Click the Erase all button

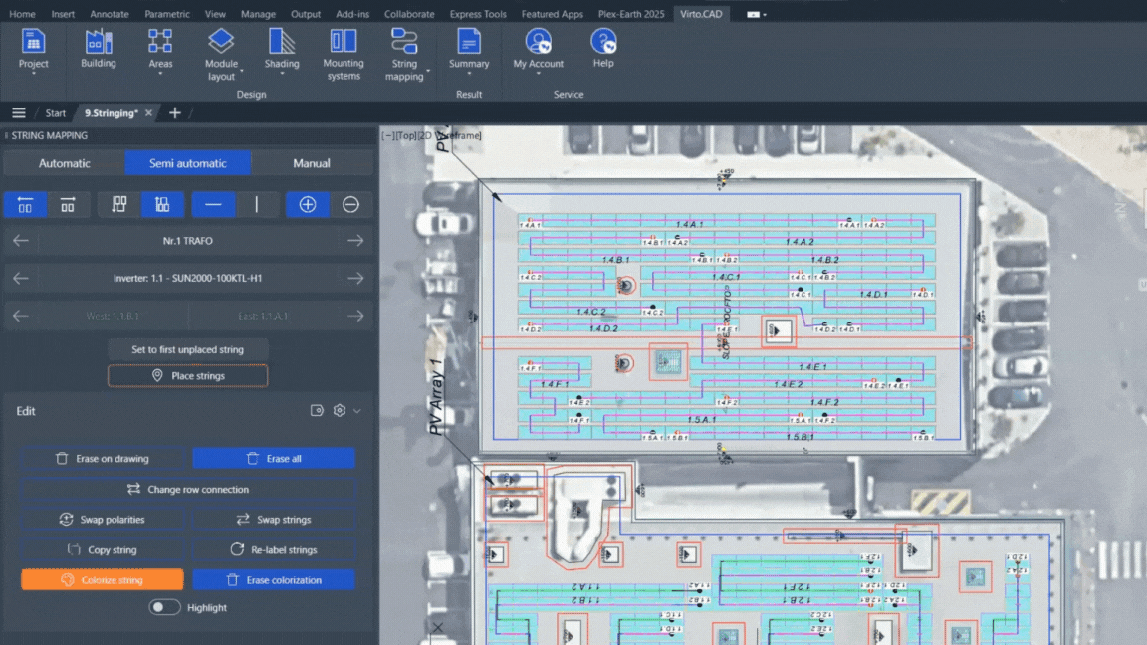point(274,459)
